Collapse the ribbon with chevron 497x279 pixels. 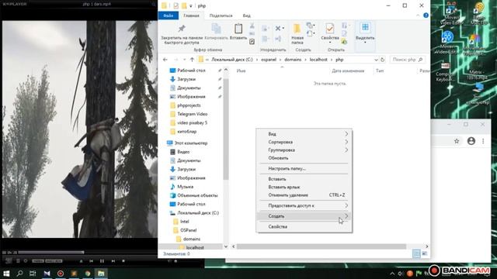(x=418, y=15)
